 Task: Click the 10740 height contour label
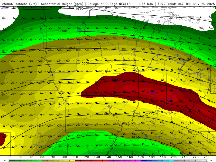click(134, 137)
